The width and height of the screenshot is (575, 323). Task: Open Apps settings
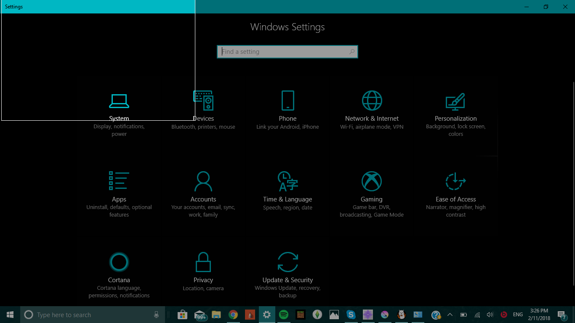pyautogui.click(x=119, y=189)
